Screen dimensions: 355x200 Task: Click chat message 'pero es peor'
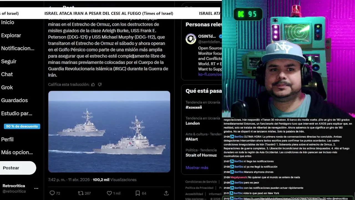(251, 182)
